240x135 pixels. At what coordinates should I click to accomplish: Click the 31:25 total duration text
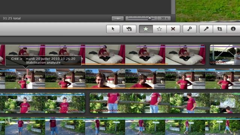[x=12, y=18]
